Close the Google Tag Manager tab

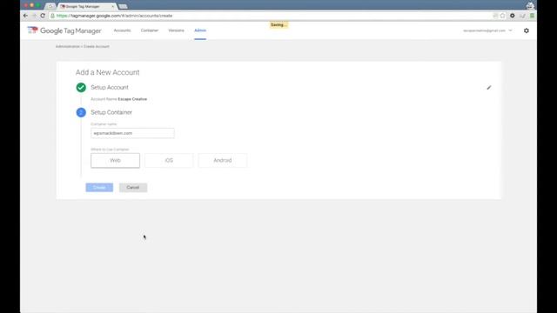point(113,6)
